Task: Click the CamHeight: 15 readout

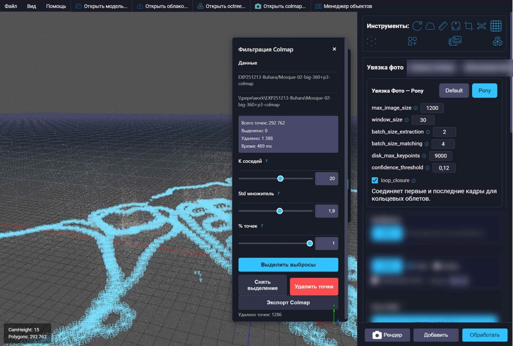Action: [x=24, y=330]
